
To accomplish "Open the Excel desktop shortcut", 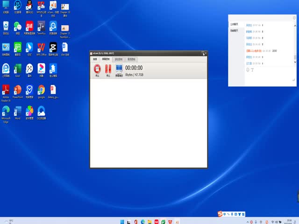I will (x=18, y=69).
